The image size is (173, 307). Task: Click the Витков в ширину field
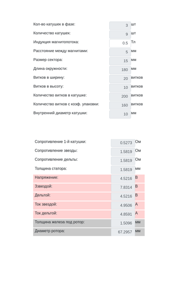point(120,79)
